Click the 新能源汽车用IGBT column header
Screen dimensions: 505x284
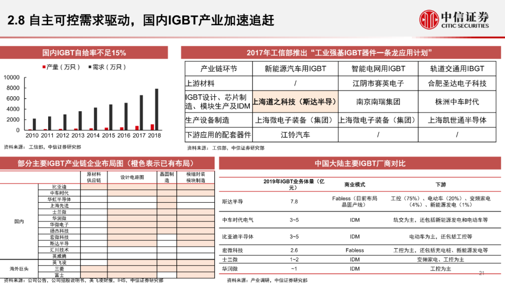(x=296, y=69)
